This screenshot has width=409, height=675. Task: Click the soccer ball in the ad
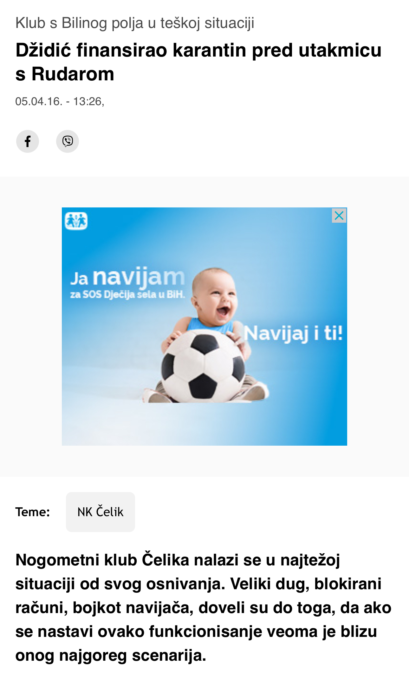point(203,366)
